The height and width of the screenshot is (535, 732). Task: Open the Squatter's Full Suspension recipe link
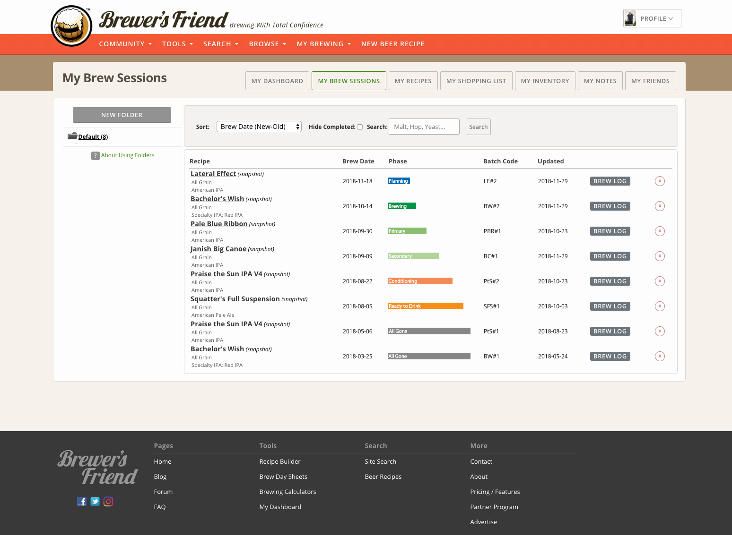[235, 299]
